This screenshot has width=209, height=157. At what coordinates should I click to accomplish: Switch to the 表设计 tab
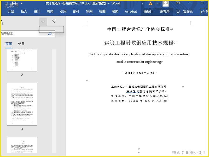(x=148, y=12)
